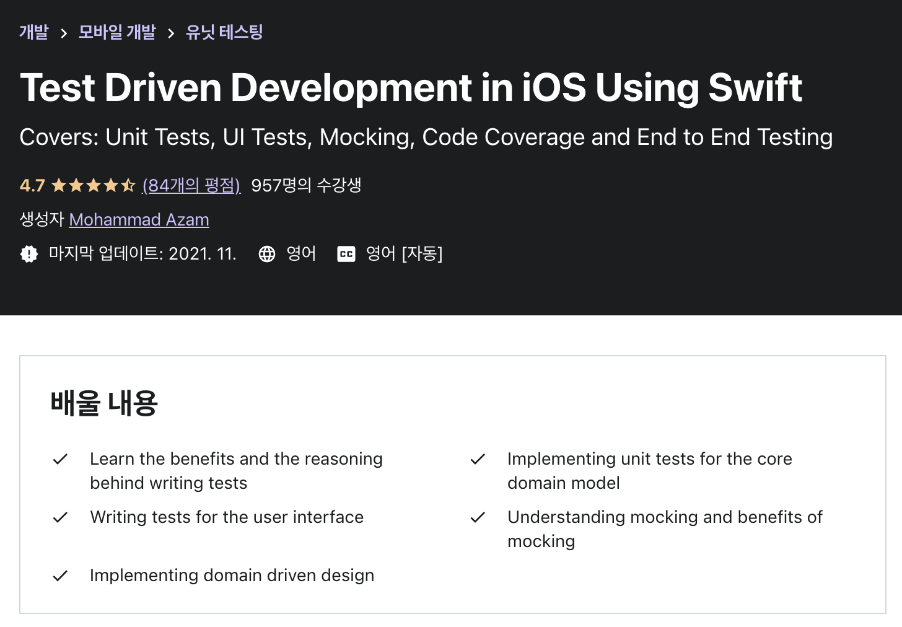This screenshot has width=902, height=627.
Task: Click checkmark beside Implementing unit tests item
Action: click(478, 459)
